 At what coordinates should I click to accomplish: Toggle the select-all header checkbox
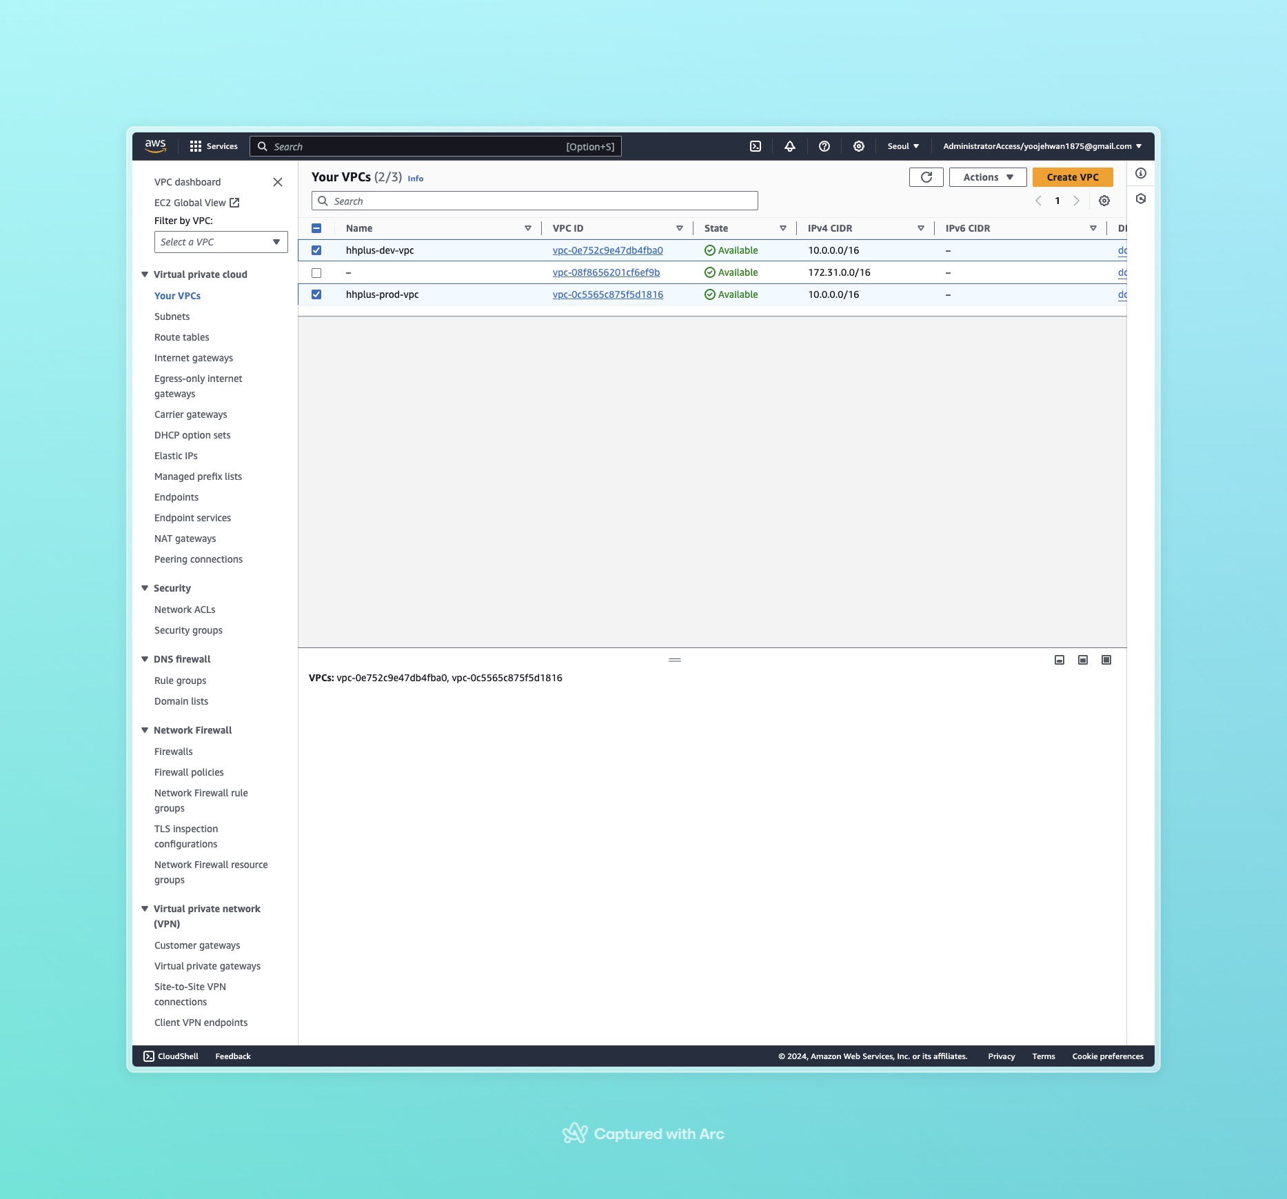click(316, 228)
